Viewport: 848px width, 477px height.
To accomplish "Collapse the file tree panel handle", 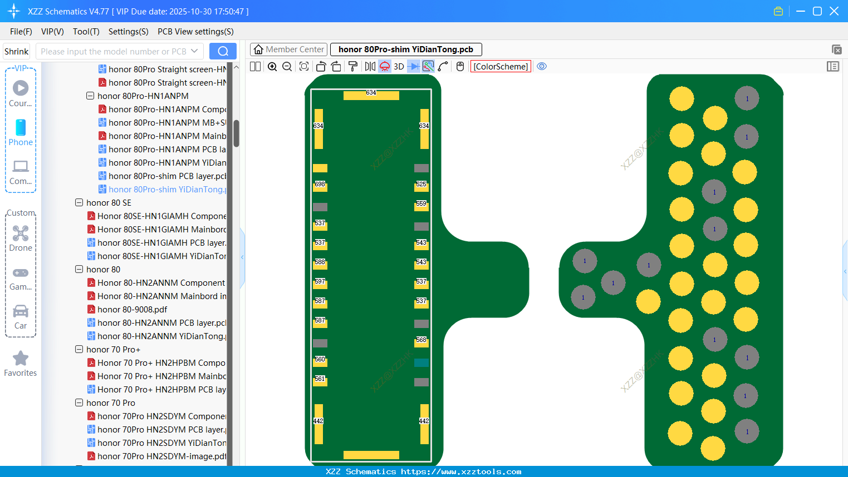I will pyautogui.click(x=242, y=257).
